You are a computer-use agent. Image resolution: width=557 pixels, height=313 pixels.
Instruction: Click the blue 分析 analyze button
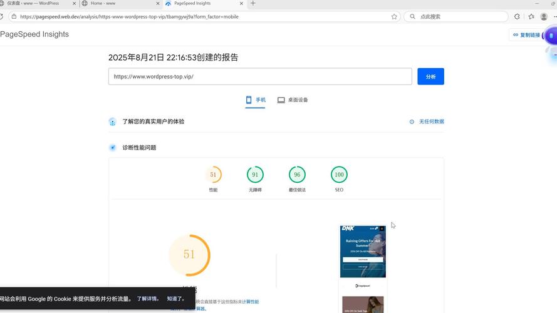tap(430, 76)
